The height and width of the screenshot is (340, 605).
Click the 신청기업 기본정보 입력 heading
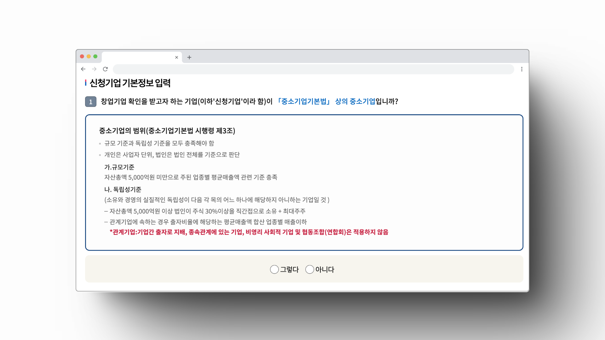(x=130, y=83)
